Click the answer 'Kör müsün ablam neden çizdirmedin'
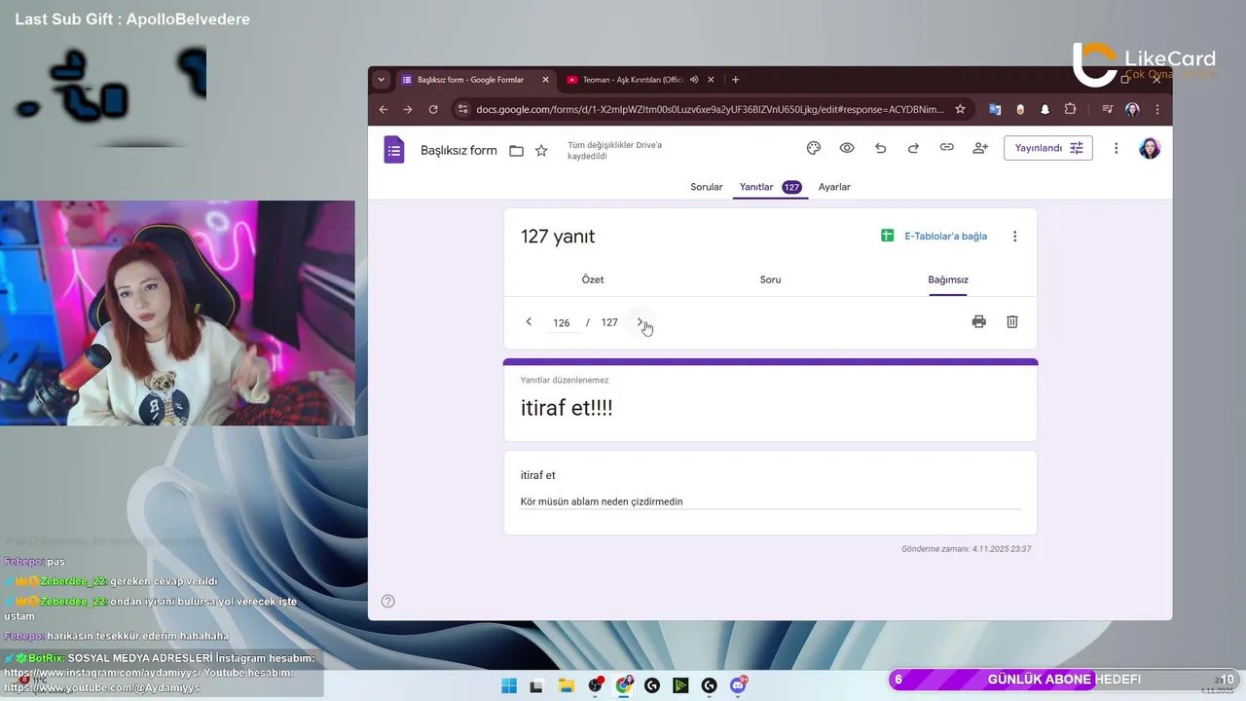 pyautogui.click(x=602, y=501)
